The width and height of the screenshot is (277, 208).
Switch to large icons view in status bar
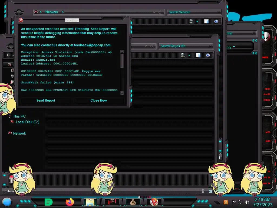coord(210,191)
